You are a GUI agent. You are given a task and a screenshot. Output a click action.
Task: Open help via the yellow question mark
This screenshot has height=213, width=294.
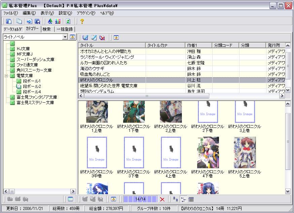pos(82,21)
